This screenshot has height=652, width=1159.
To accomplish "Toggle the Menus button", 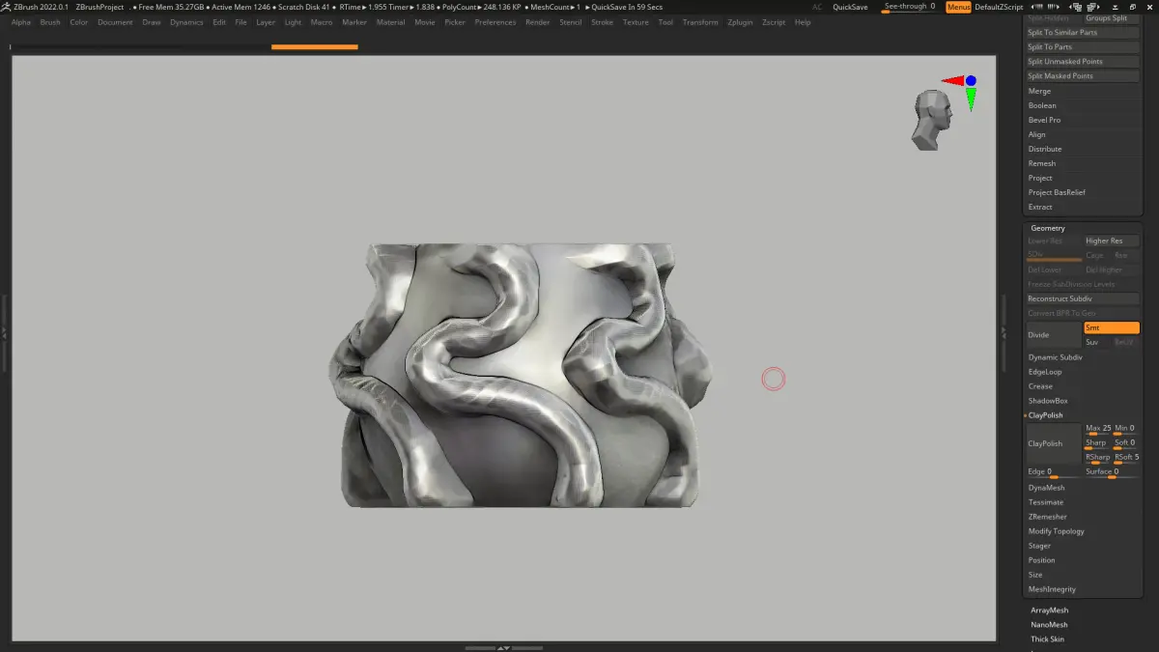I will tap(958, 7).
